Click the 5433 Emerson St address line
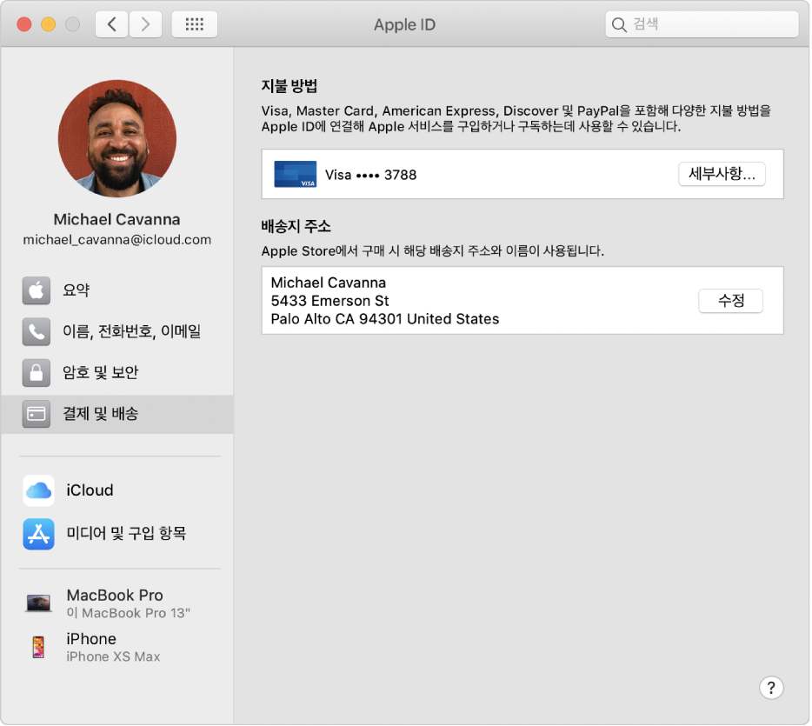812x726 pixels. tap(329, 301)
